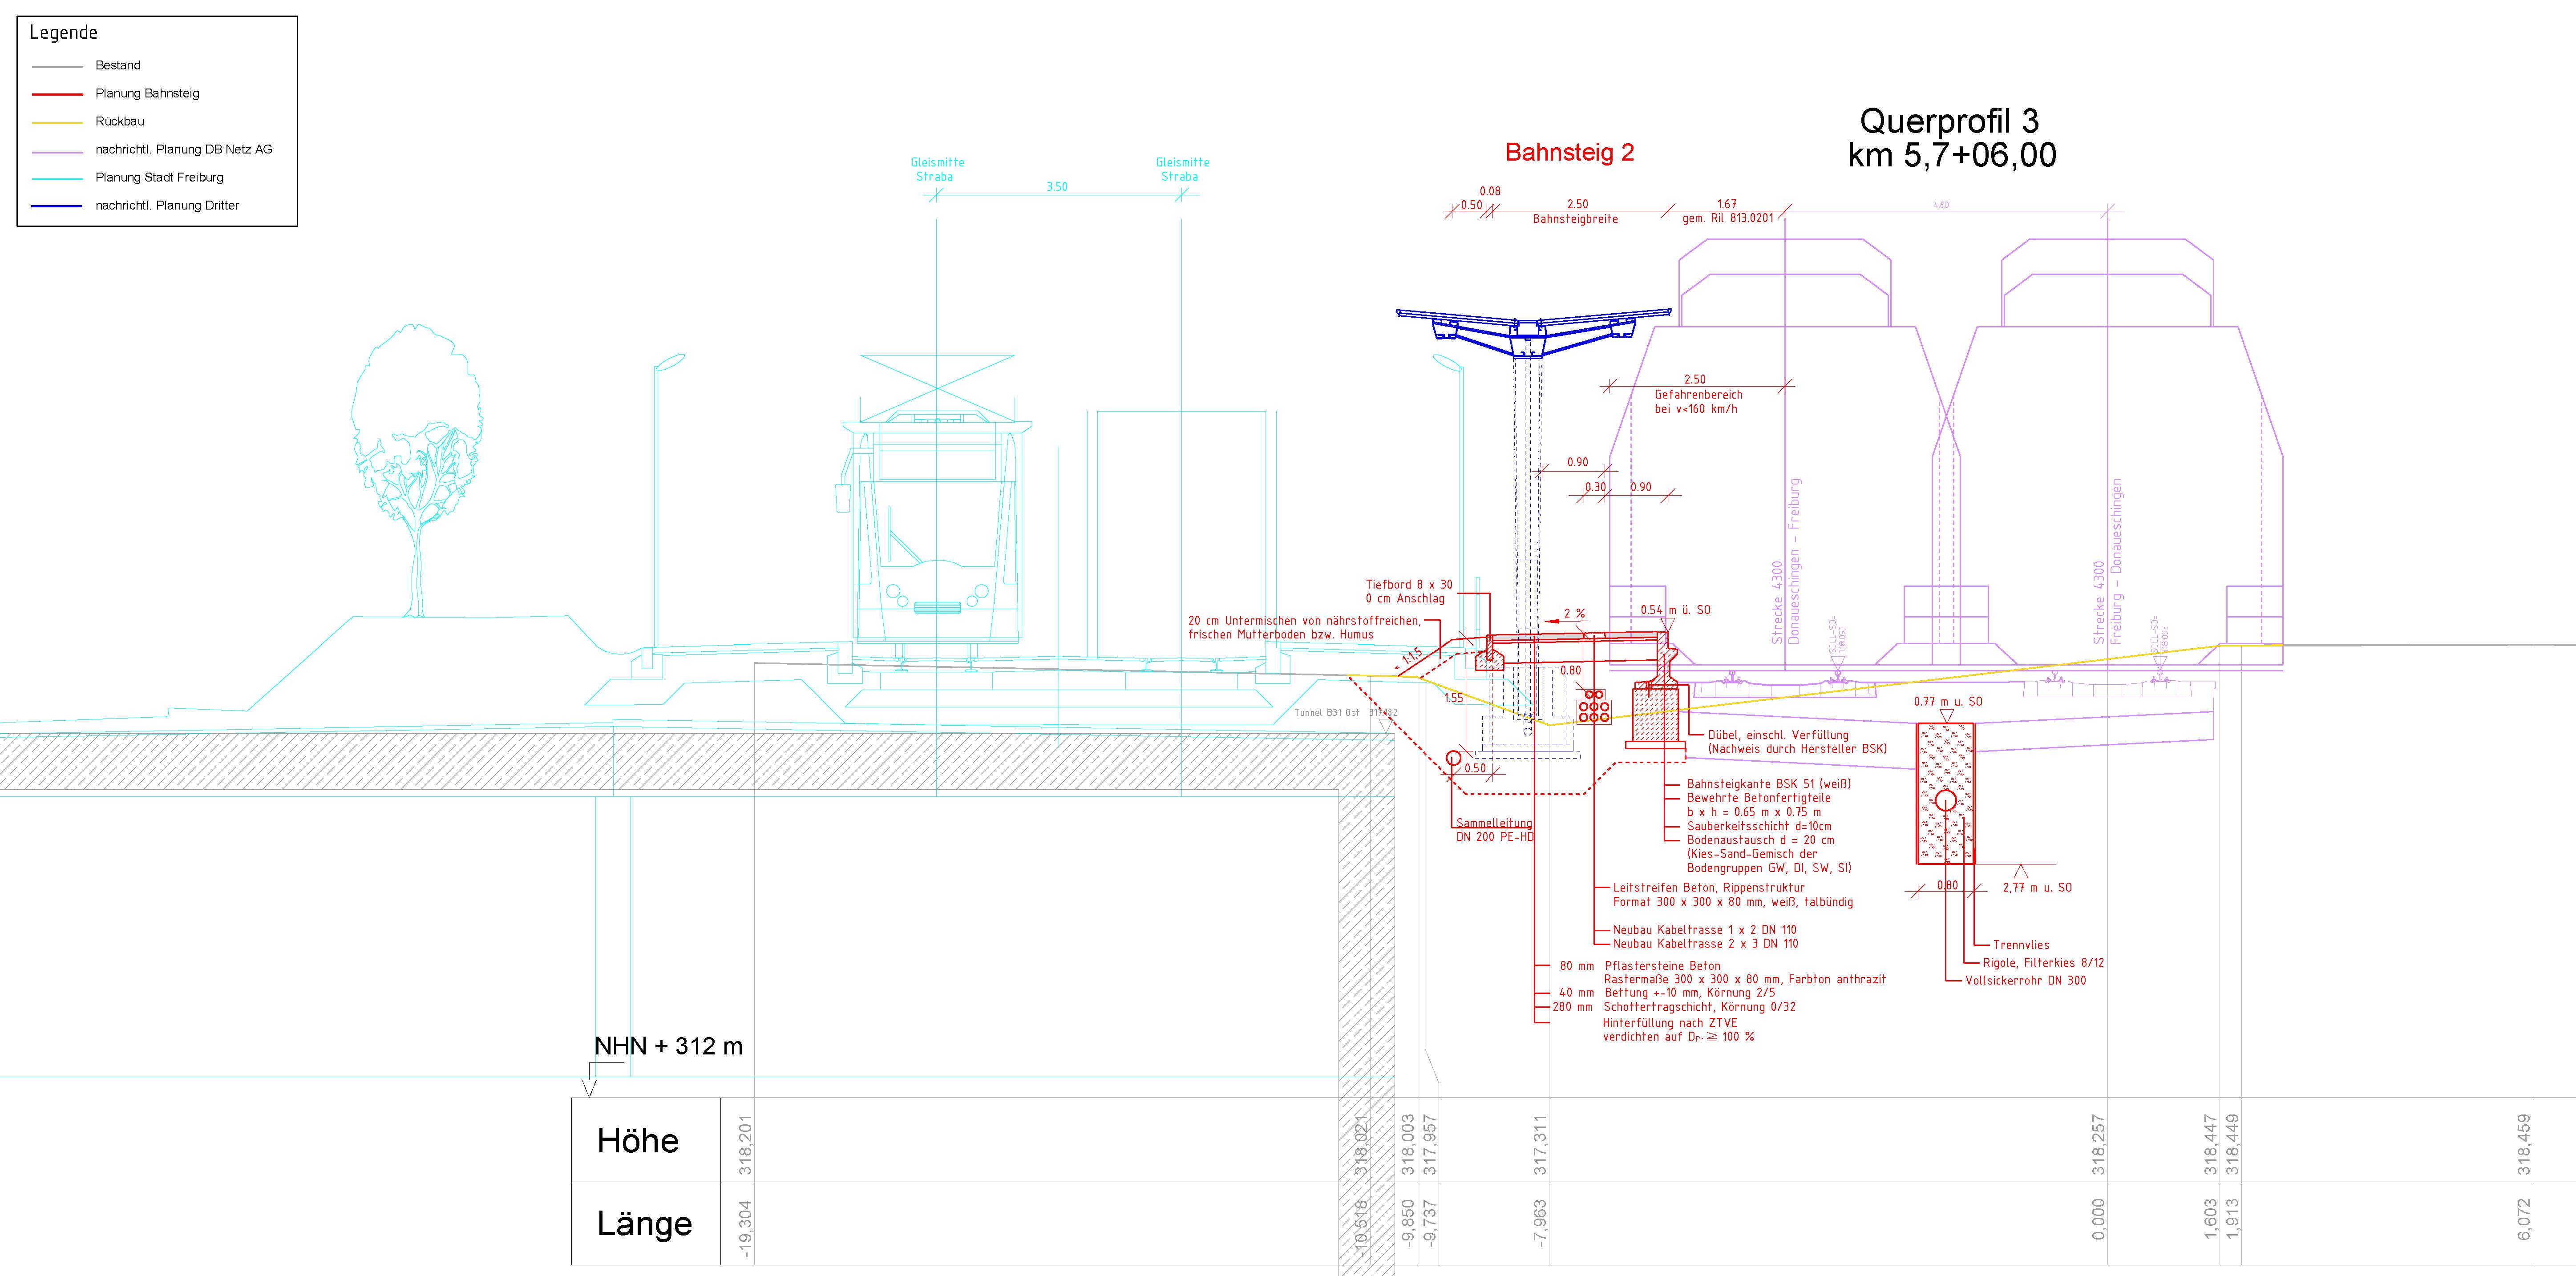The height and width of the screenshot is (1276, 2576).
Task: Click the 1.67 dimension value
Action: (x=1726, y=204)
